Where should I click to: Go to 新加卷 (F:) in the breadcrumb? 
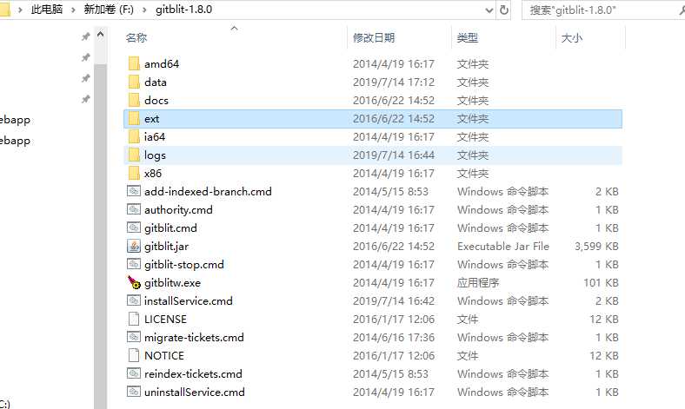(x=109, y=10)
